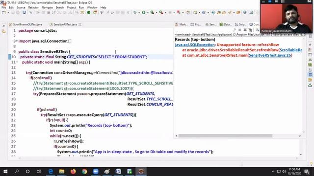314x176 pixels.
Task: Run the program with green play icon
Action: tap(143, 12)
